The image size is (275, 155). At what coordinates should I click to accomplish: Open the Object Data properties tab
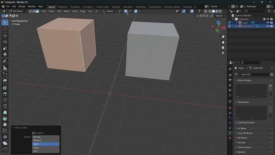(230, 133)
